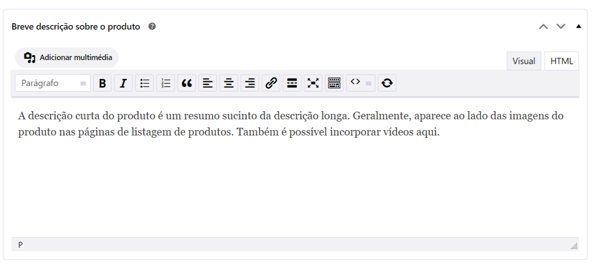
Task: Open the shortcode dropdown with angle brackets
Action: point(361,83)
